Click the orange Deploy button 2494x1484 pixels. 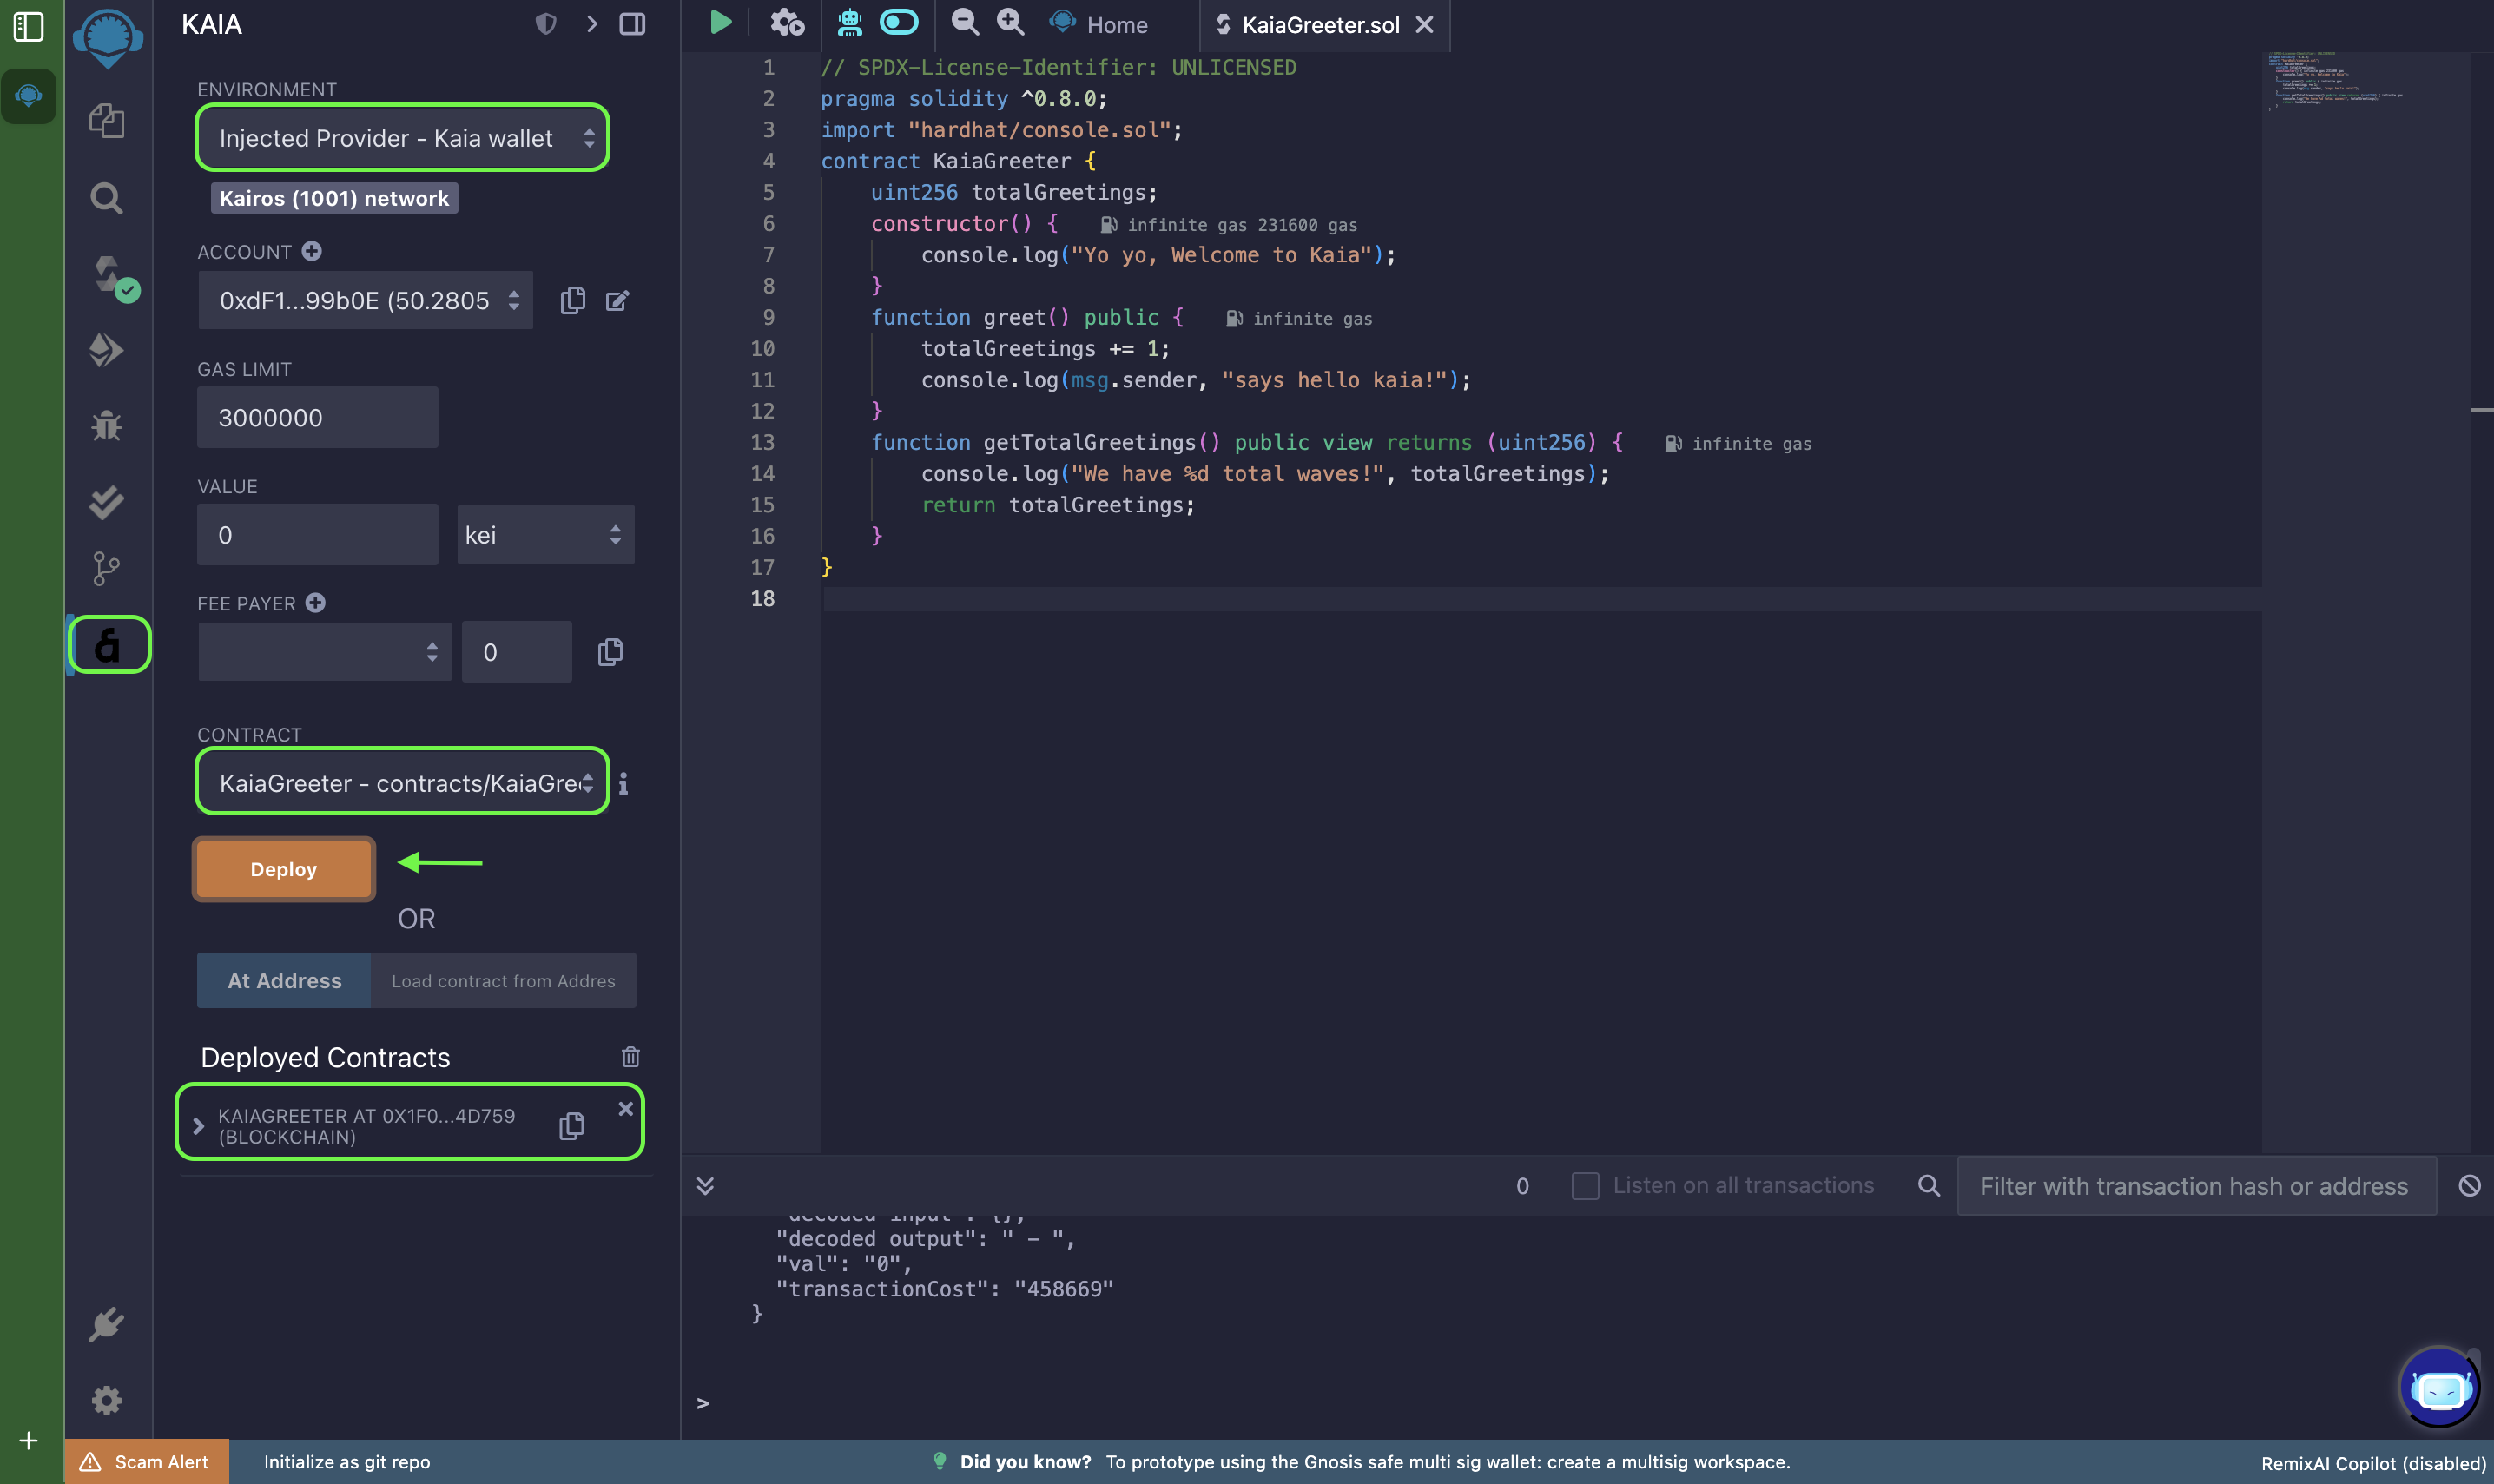pos(284,869)
